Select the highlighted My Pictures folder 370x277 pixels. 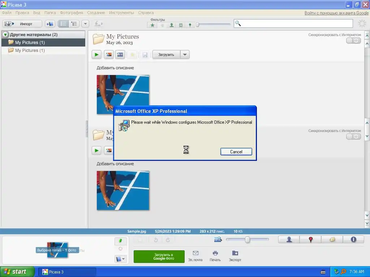click(43, 43)
